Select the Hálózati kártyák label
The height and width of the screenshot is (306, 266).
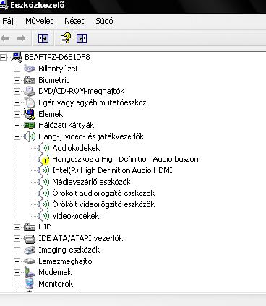tap(66, 125)
